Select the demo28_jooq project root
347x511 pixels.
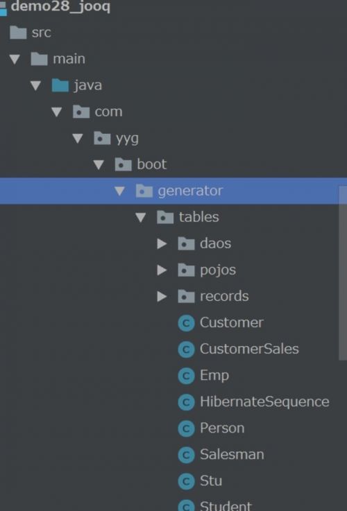point(60,6)
